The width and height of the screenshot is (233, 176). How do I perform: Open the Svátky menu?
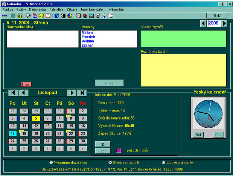point(21,9)
